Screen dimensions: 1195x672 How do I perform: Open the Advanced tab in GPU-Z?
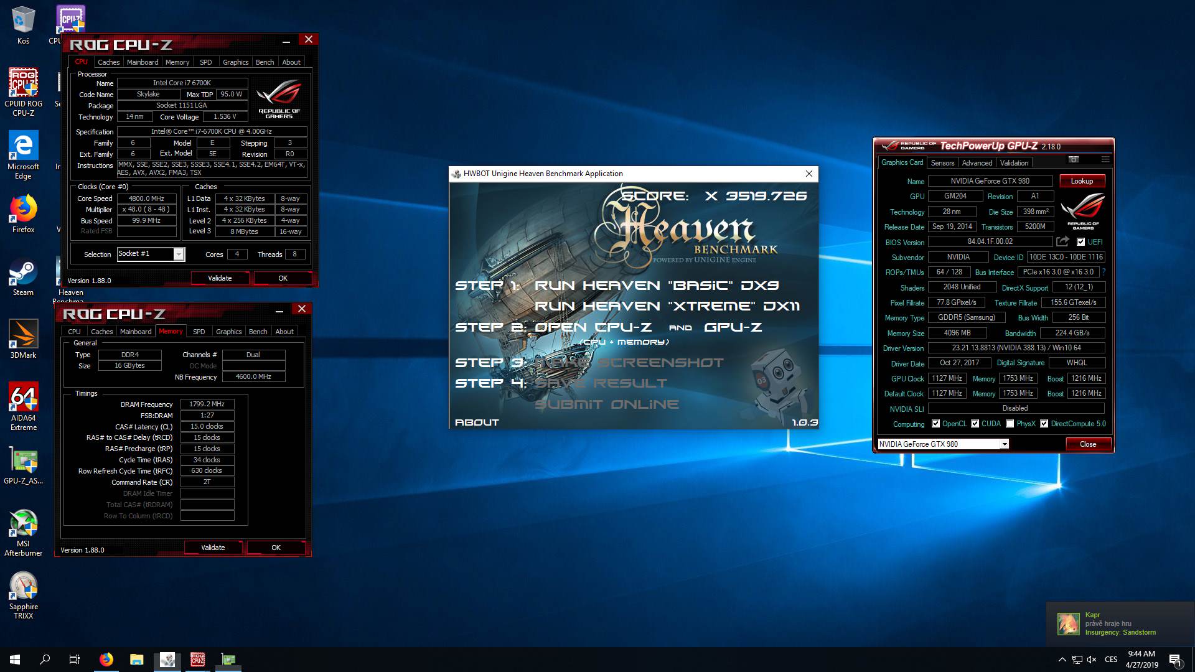click(x=977, y=163)
